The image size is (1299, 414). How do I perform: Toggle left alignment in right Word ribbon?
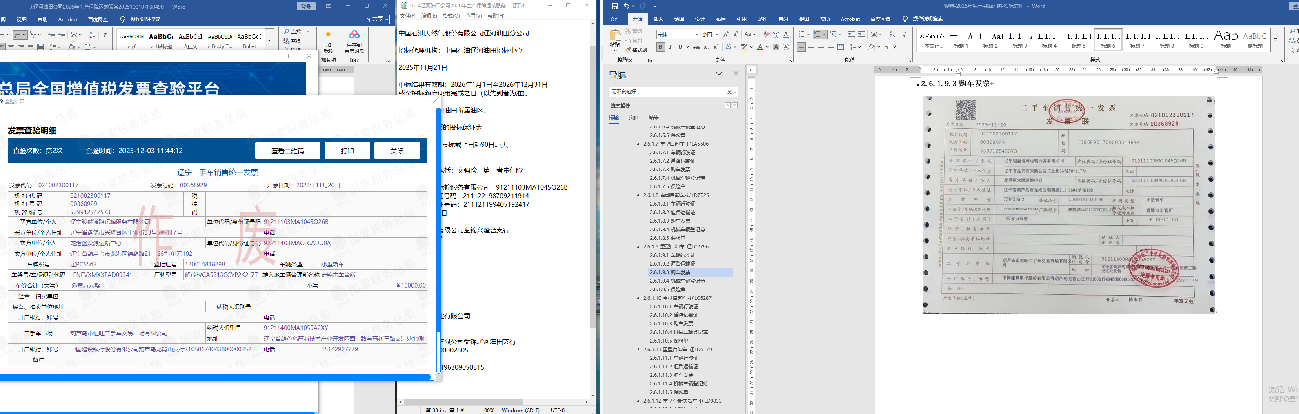click(801, 47)
